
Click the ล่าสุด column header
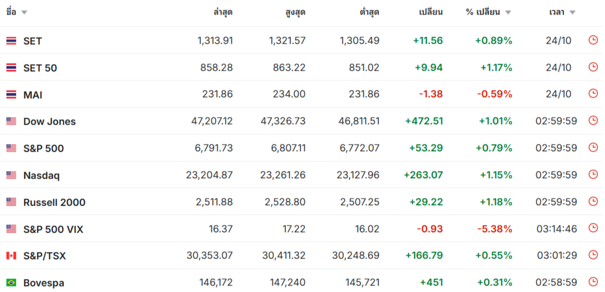(223, 12)
